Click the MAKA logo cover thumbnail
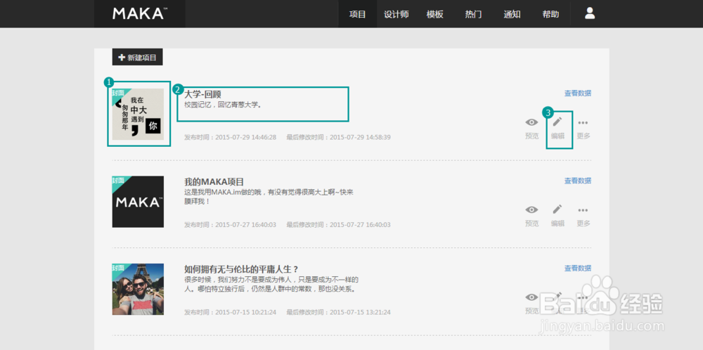 [x=138, y=202]
